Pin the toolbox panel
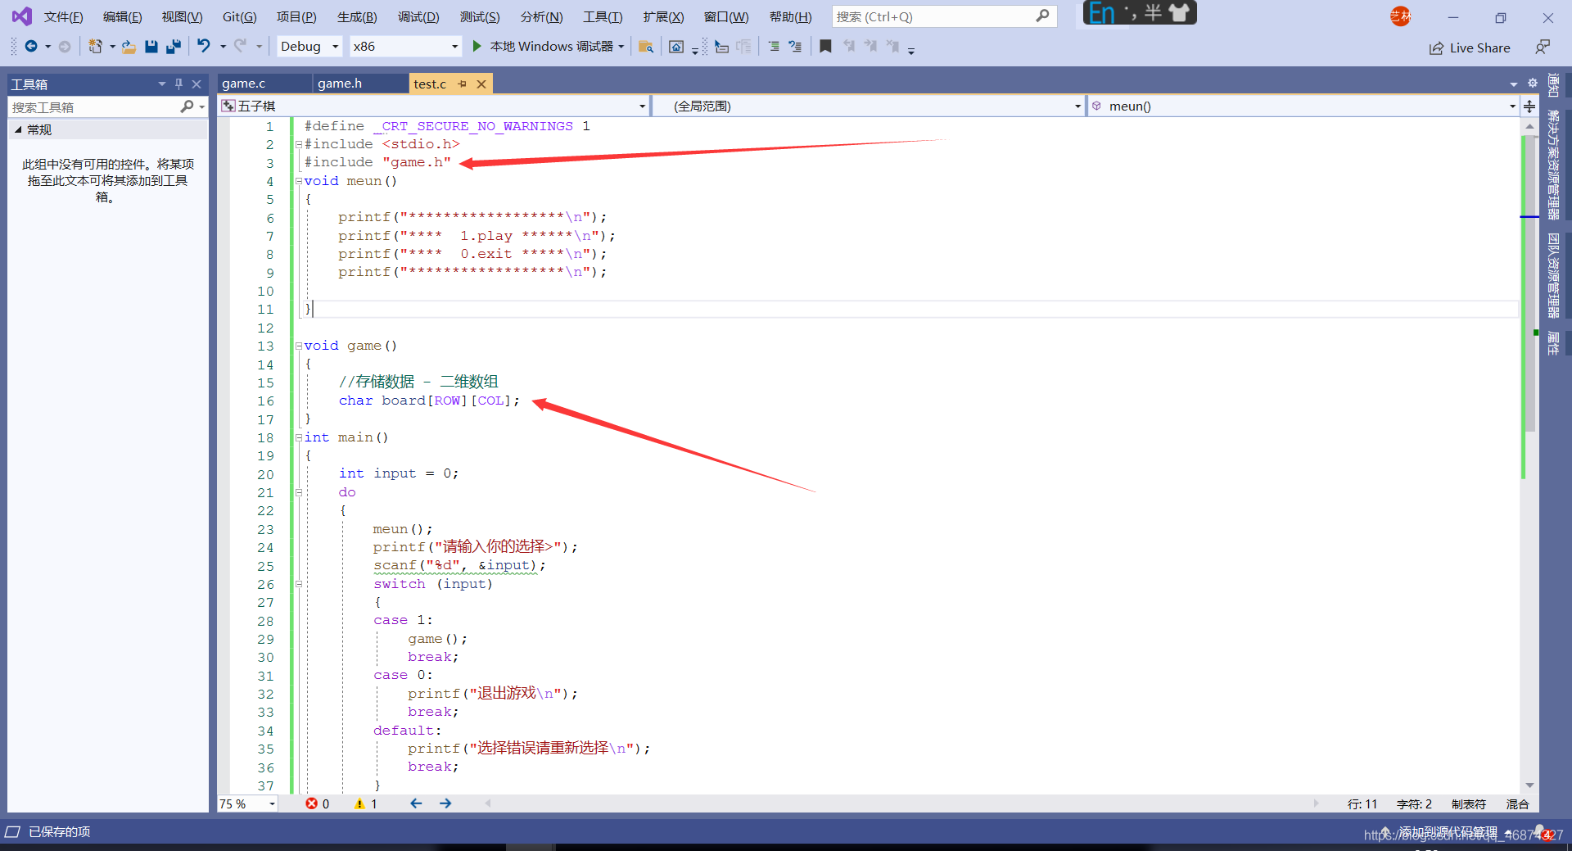The image size is (1572, 851). coord(178,84)
